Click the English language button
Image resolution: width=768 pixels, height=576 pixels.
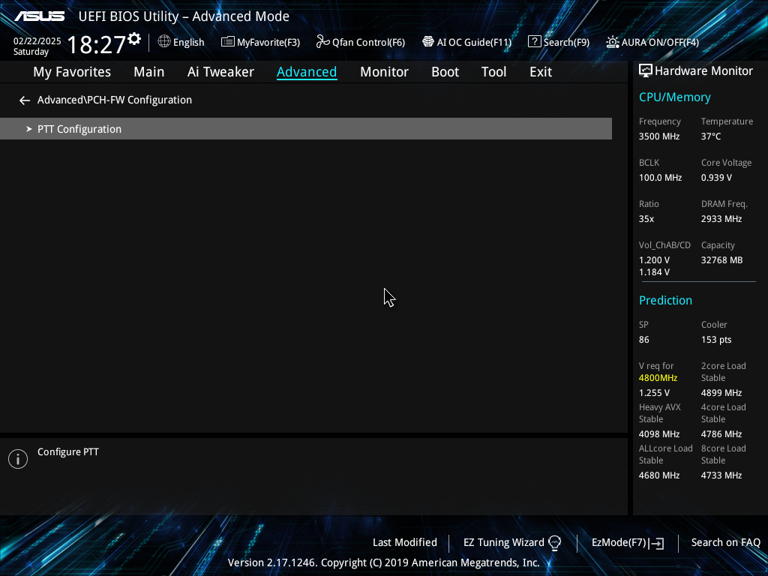coord(188,43)
